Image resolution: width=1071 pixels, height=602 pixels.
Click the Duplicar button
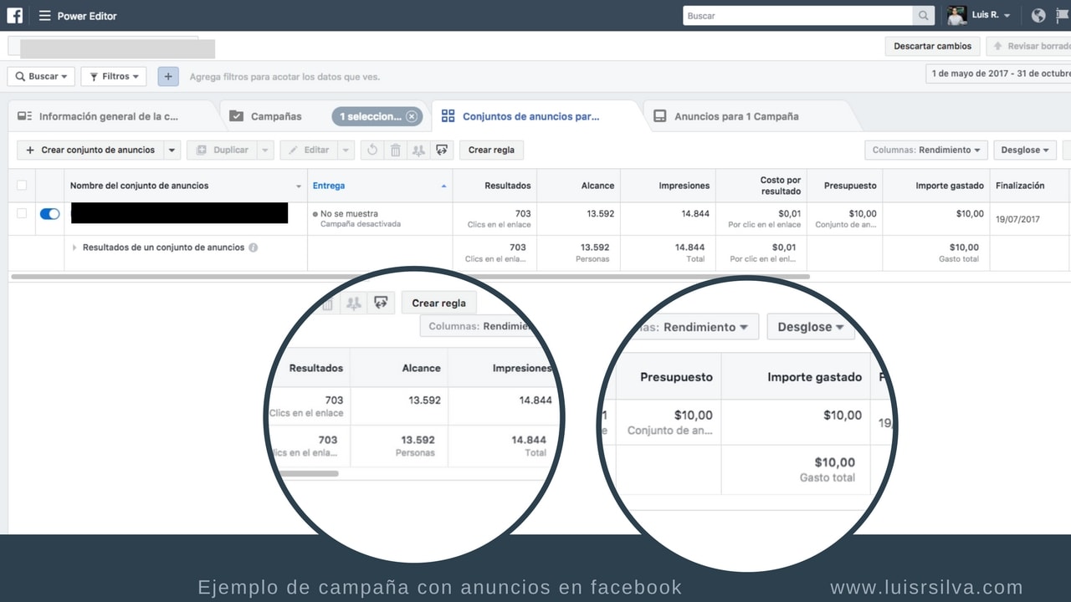pyautogui.click(x=222, y=150)
